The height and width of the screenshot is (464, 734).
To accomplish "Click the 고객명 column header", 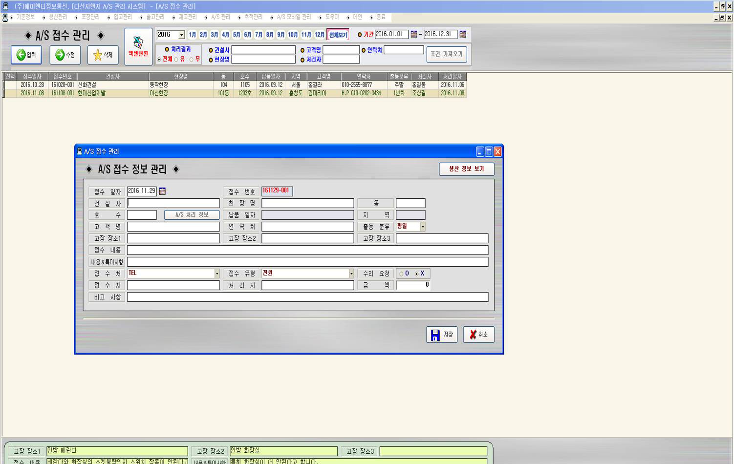I will point(324,77).
